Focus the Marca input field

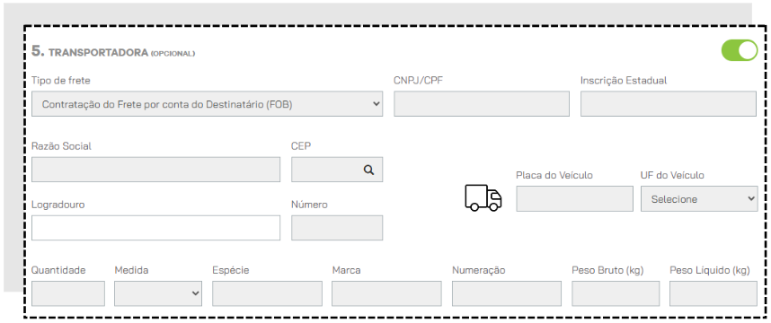[386, 293]
